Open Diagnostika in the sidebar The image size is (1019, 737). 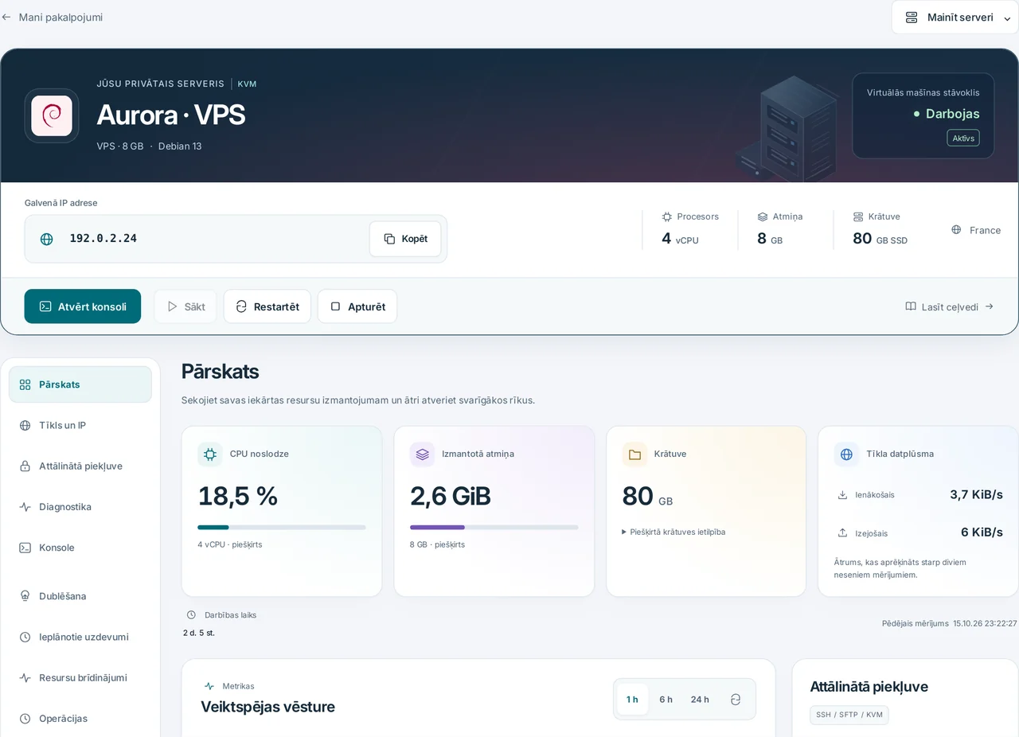click(x=80, y=506)
